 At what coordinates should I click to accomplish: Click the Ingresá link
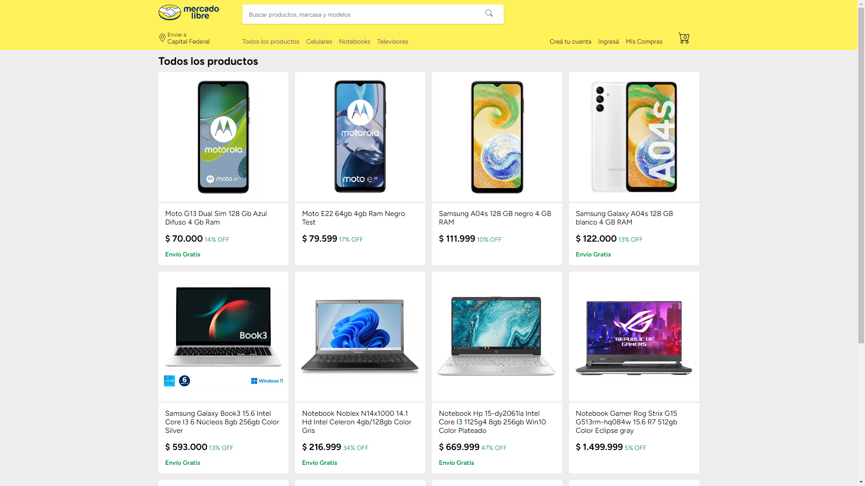608,41
